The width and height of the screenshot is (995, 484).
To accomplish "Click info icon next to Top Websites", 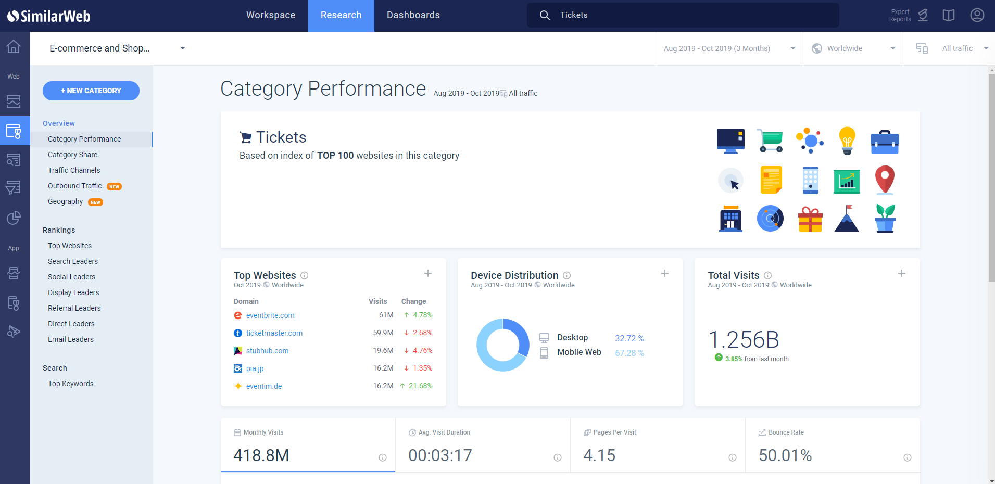I will tap(305, 275).
